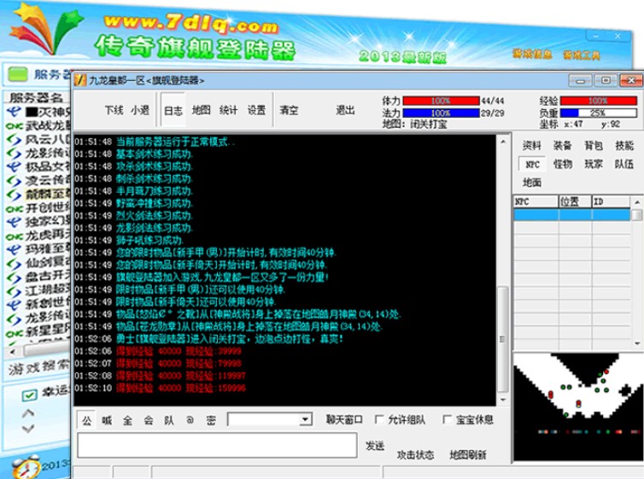Click the 负重 weight bar
Image resolution: width=644 pixels, height=479 pixels.
[x=599, y=113]
